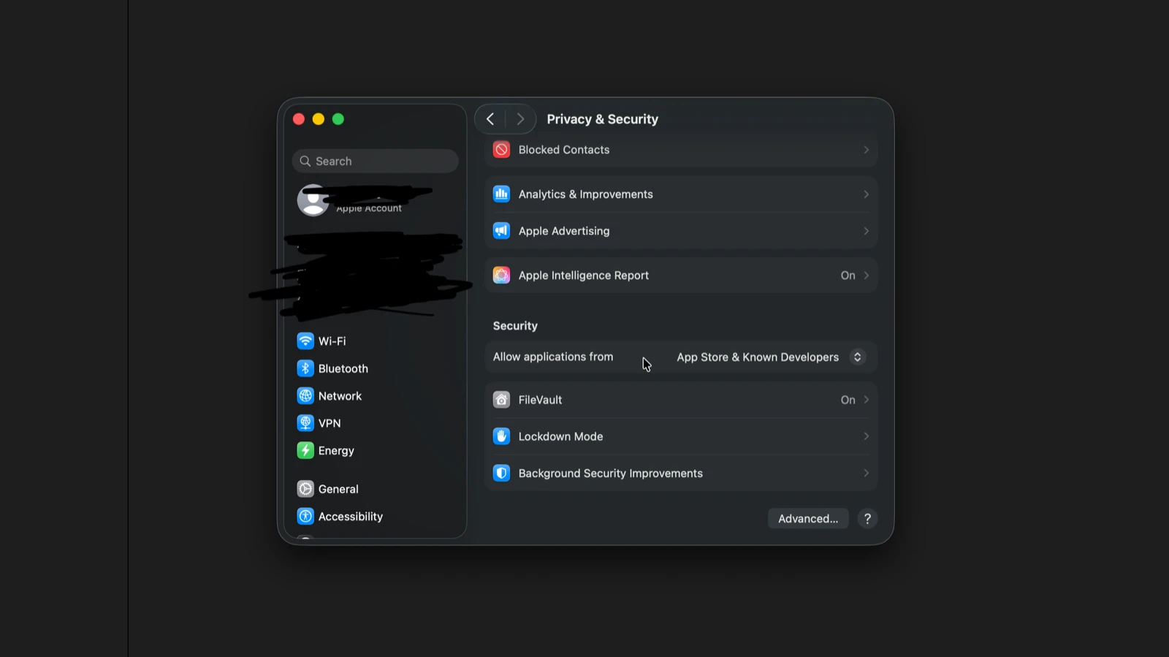The image size is (1169, 657).
Task: Expand Analytics & Improvements via its chevron
Action: (867, 194)
